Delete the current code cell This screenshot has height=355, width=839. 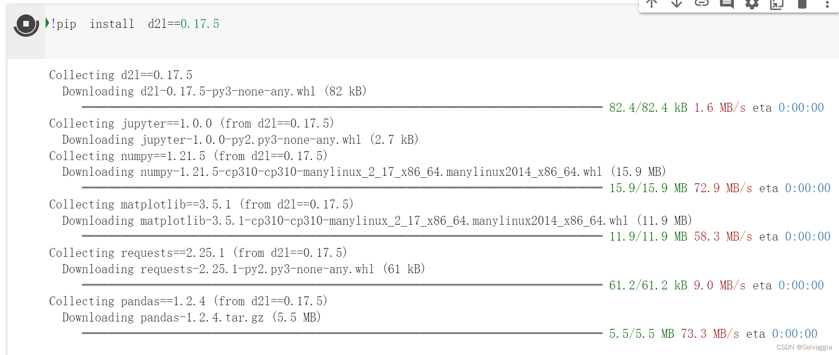(x=802, y=4)
